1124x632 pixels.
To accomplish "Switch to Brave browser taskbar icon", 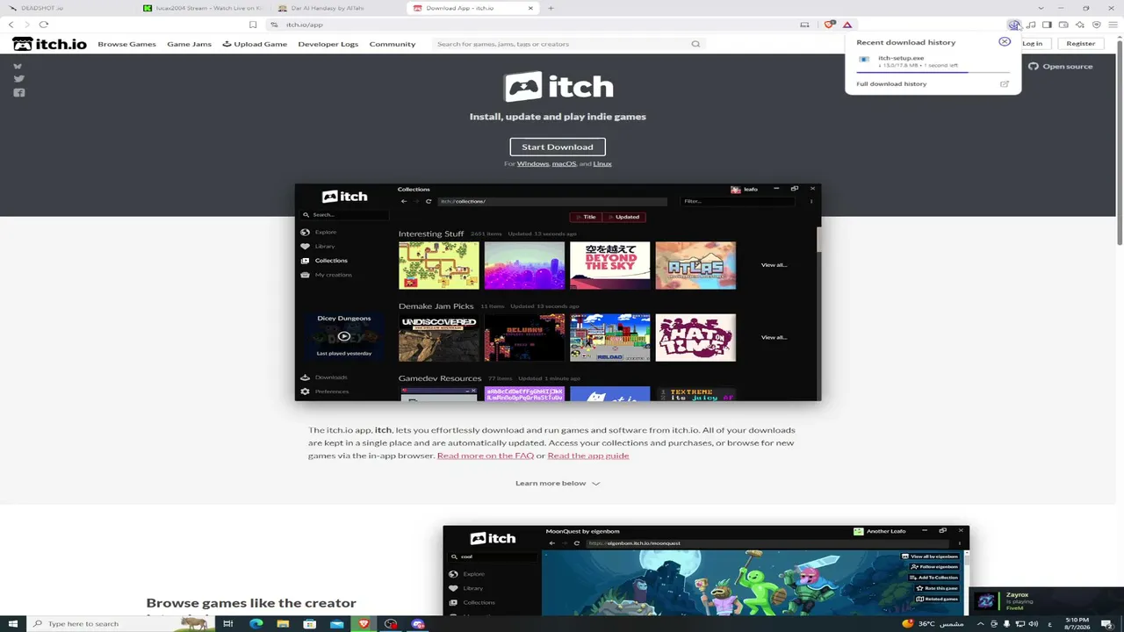I will coord(364,624).
